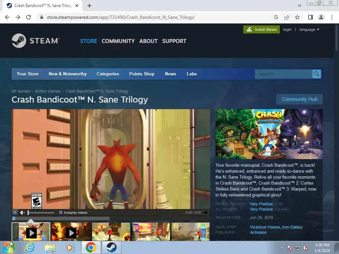Click the browser back arrow
The height and width of the screenshot is (254, 339).
tap(7, 17)
